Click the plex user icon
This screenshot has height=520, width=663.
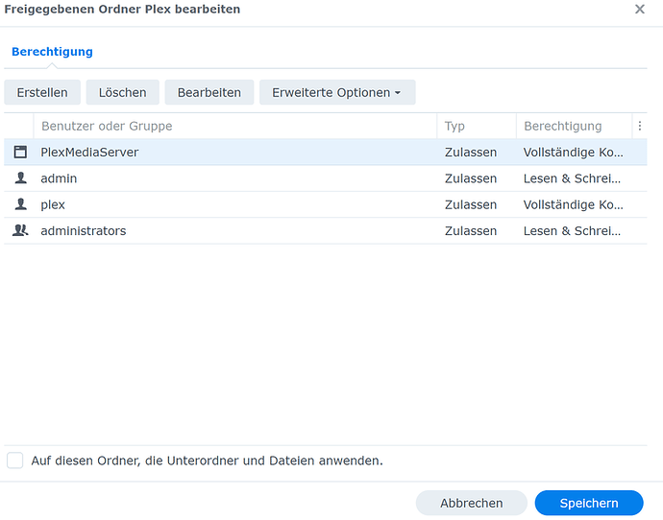(20, 204)
